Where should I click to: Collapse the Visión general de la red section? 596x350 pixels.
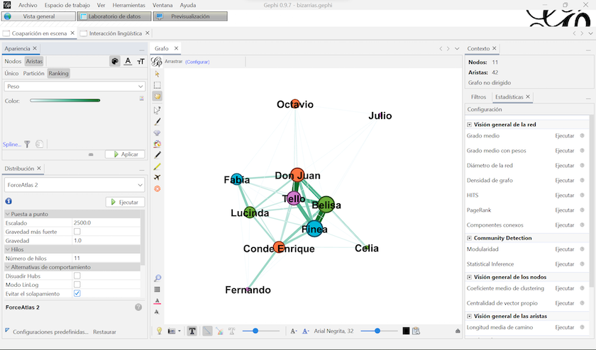coord(470,124)
